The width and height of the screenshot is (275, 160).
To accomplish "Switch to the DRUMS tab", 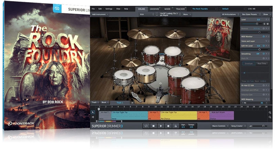I will tap(142, 9).
